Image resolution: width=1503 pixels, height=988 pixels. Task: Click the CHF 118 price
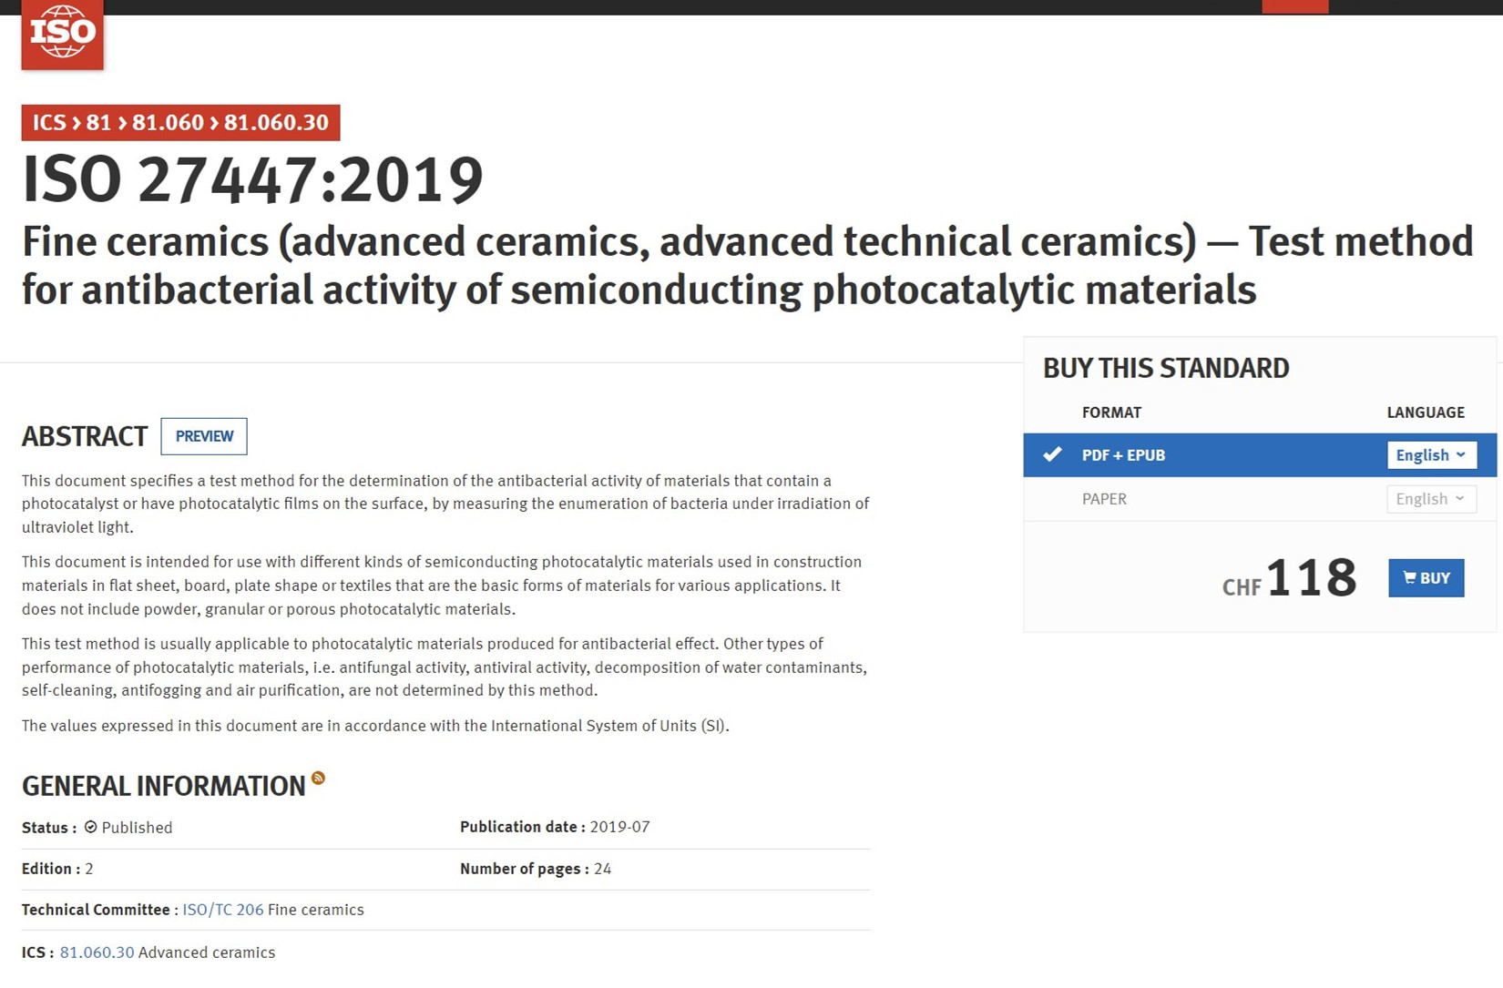(1289, 578)
